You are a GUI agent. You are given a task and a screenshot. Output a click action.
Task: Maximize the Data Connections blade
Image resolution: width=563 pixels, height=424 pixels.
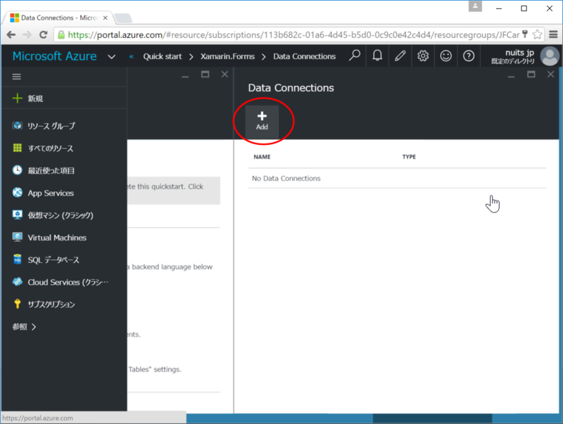point(531,75)
